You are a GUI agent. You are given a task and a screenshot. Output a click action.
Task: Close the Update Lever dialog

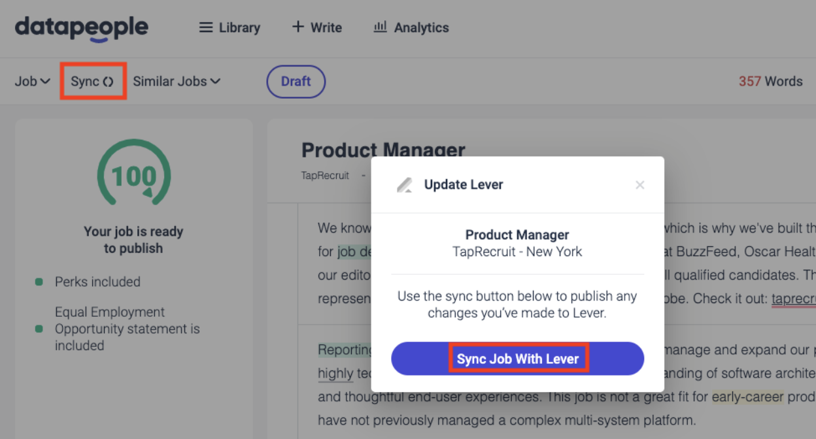(x=639, y=185)
